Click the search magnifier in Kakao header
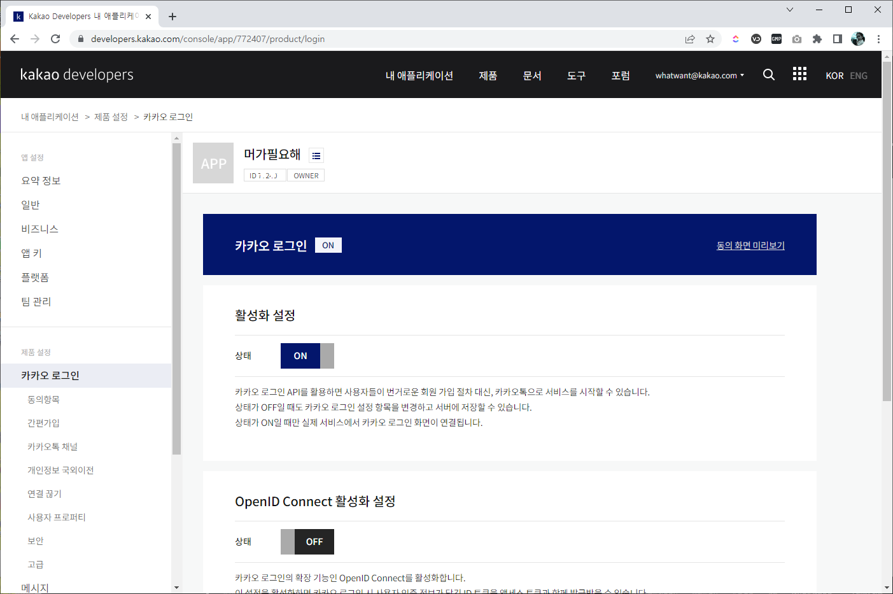Viewport: 893px width, 594px height. click(769, 74)
